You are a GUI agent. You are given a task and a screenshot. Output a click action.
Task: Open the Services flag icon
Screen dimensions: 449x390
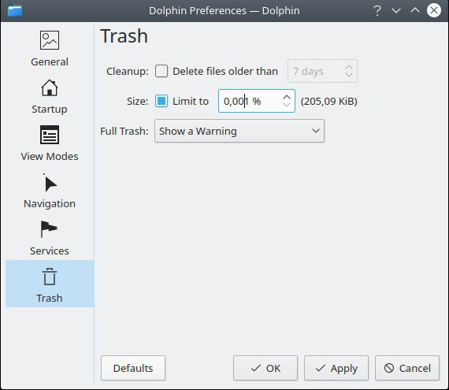pos(50,229)
